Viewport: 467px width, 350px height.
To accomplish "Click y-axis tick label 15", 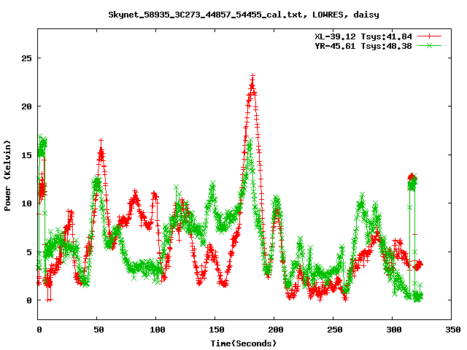I will pyautogui.click(x=26, y=155).
